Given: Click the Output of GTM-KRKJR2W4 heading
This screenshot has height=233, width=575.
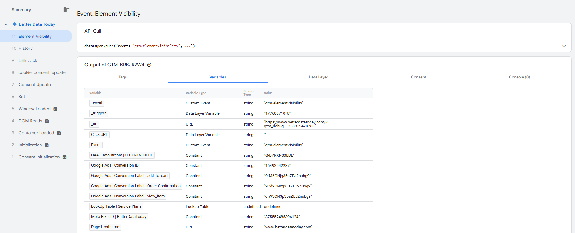Looking at the screenshot, I should [114, 65].
